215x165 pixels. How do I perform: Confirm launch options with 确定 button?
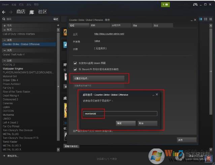pos(126,123)
